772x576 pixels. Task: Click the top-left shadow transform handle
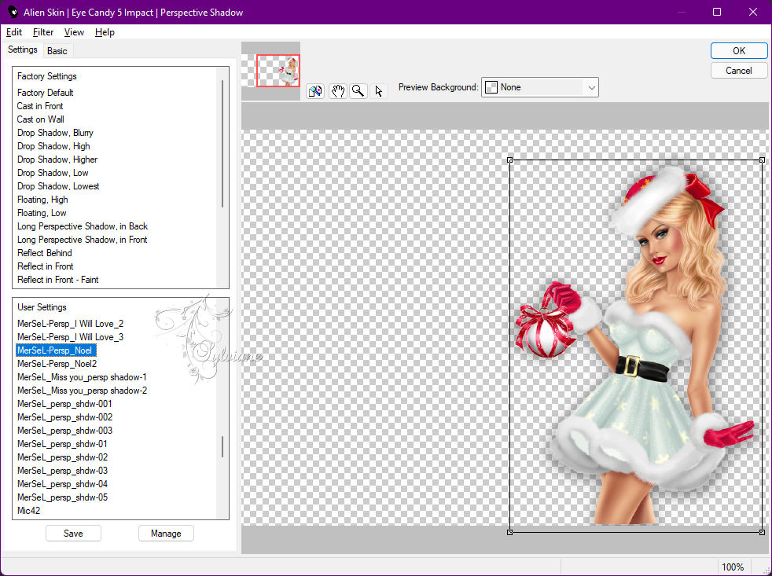pos(509,160)
